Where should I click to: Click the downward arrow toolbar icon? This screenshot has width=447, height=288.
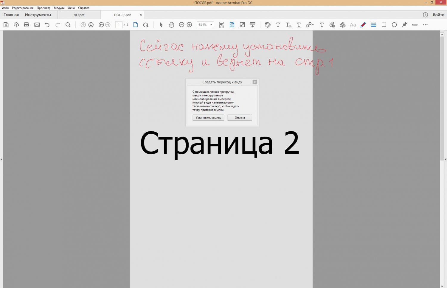[252, 25]
